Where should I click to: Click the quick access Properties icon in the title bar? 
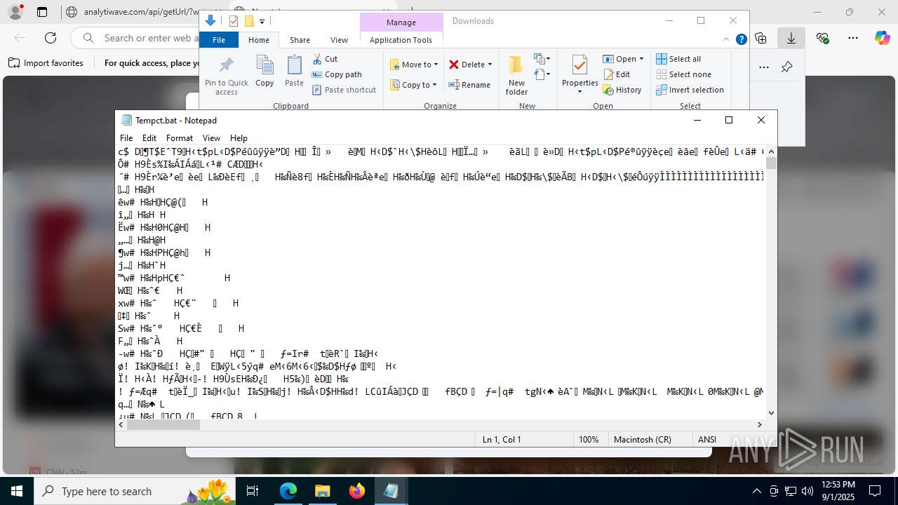click(x=234, y=21)
